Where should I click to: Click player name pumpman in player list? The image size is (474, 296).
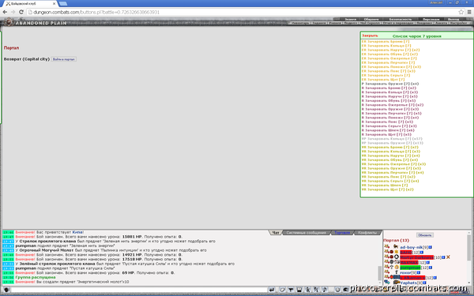(x=410, y=268)
